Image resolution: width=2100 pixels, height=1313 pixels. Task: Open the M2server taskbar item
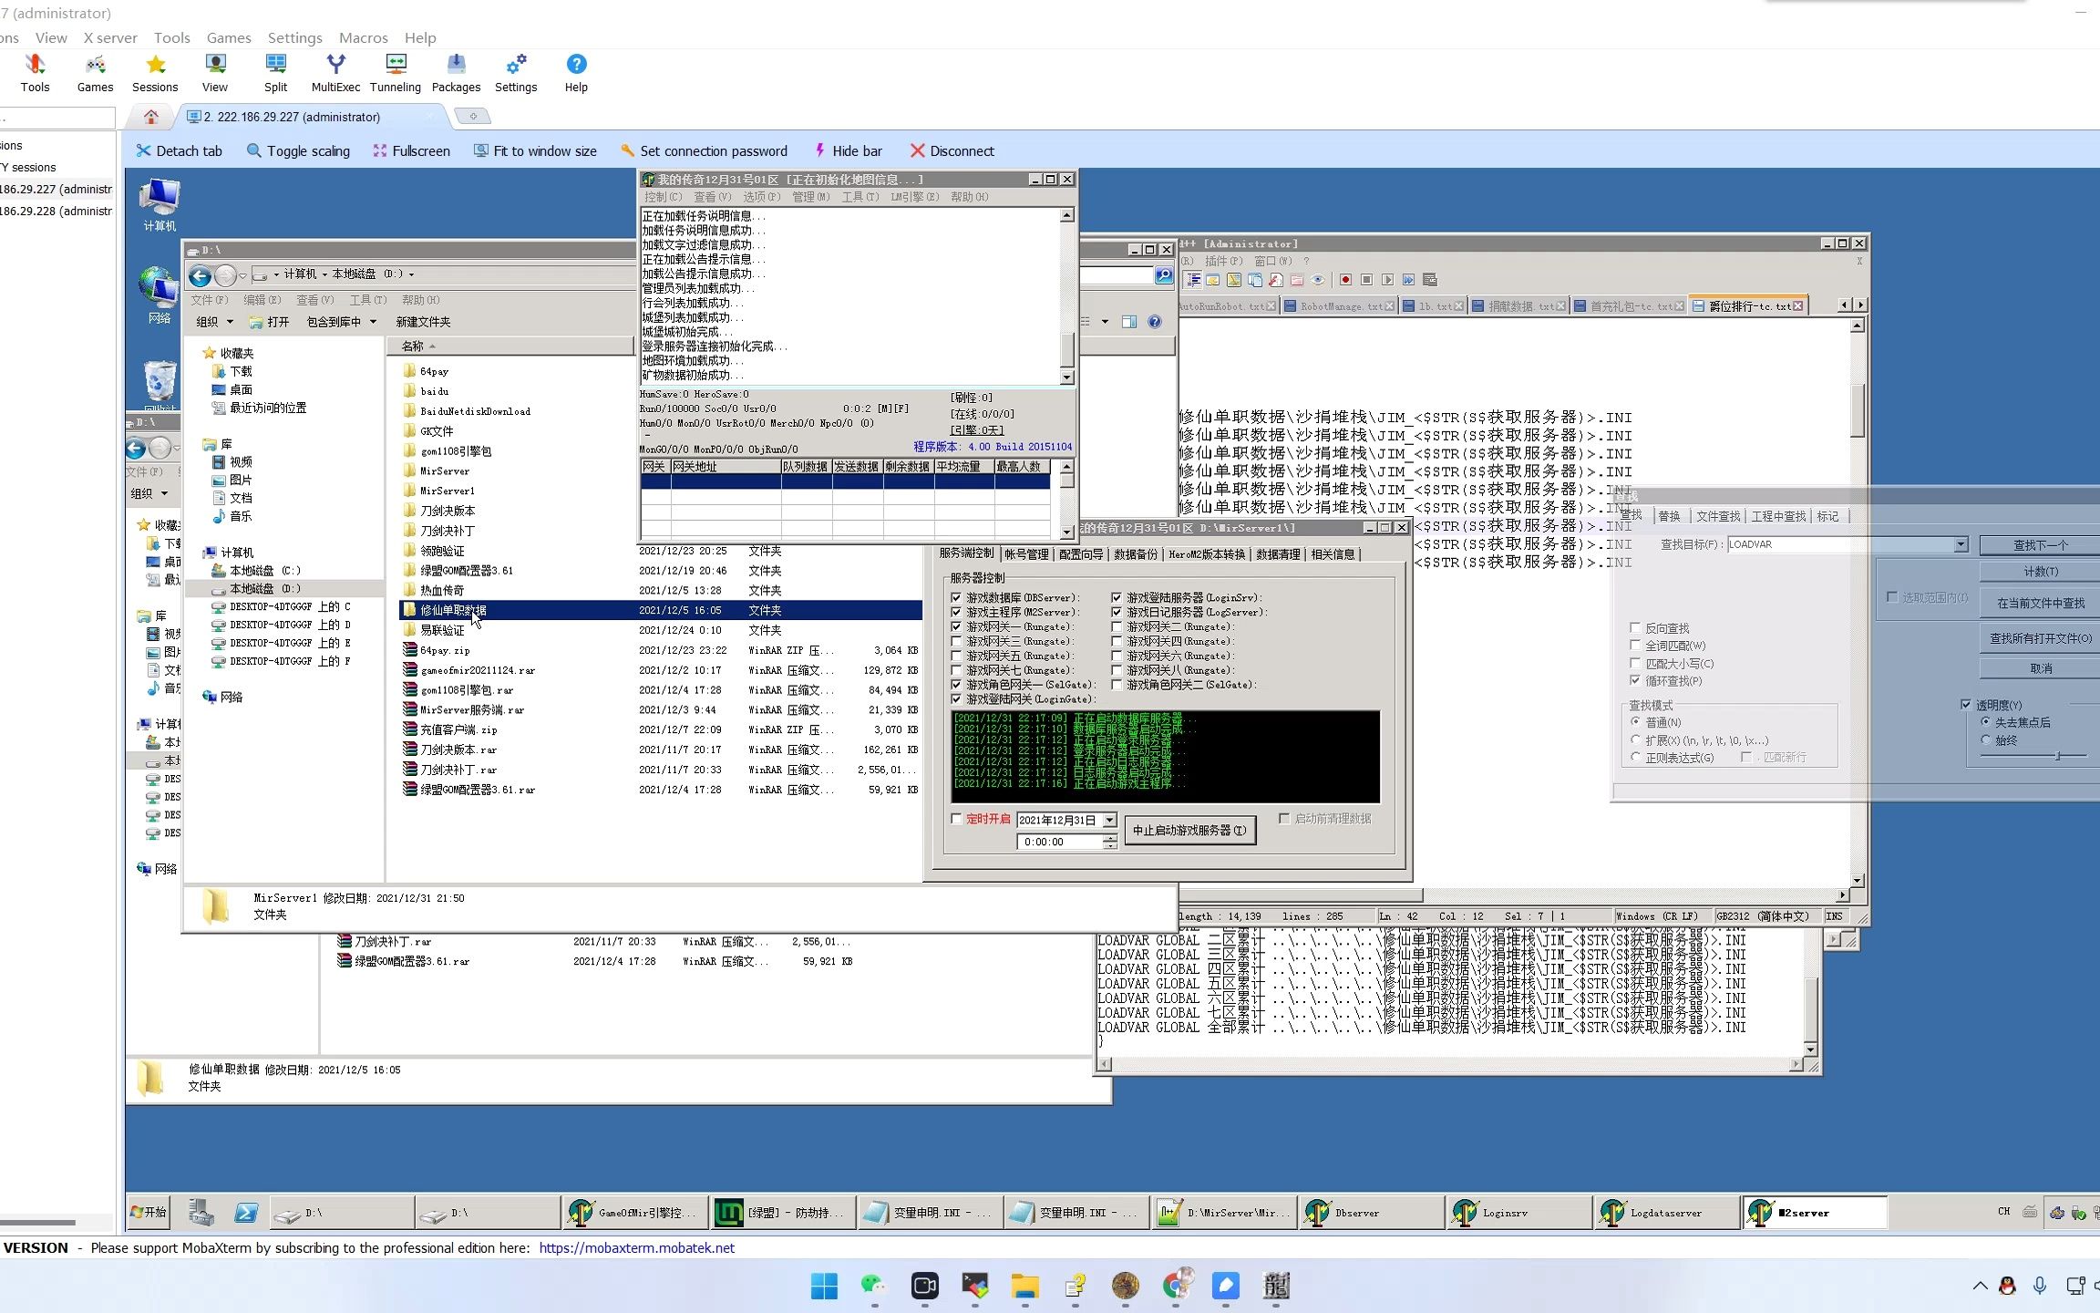(1813, 1213)
